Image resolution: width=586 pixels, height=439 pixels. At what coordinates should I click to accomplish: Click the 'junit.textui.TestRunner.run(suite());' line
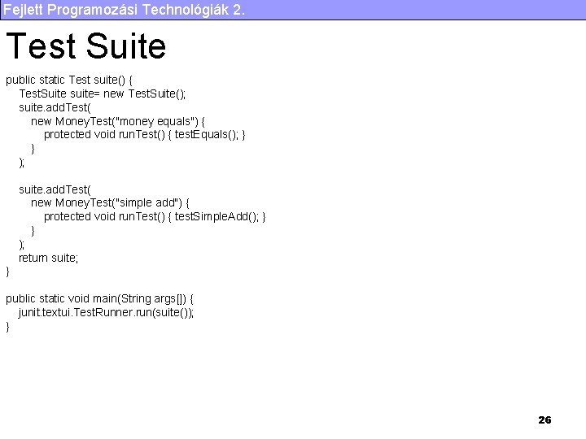click(x=106, y=312)
